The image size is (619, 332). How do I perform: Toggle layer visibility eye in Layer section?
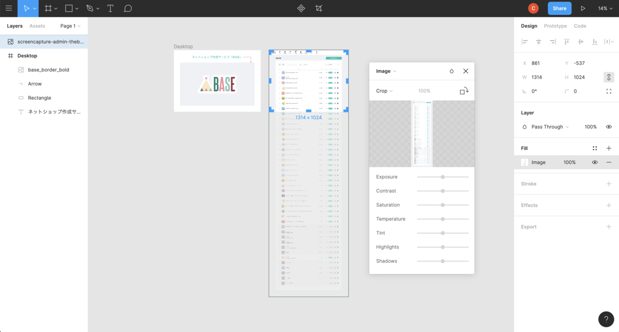(x=609, y=127)
